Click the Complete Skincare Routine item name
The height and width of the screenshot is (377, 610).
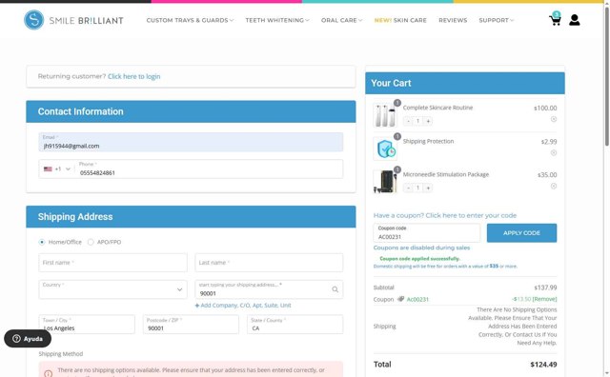pos(437,108)
